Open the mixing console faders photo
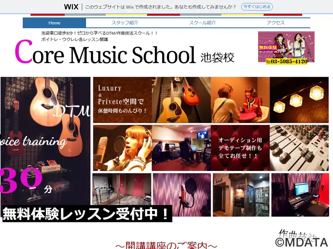This screenshot has width=333, height=249. pyautogui.click(x=299, y=148)
